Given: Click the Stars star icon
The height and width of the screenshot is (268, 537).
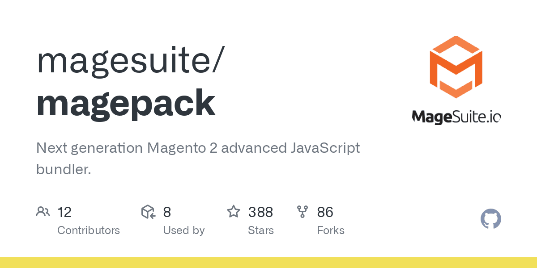Looking at the screenshot, I should pyautogui.click(x=234, y=212).
